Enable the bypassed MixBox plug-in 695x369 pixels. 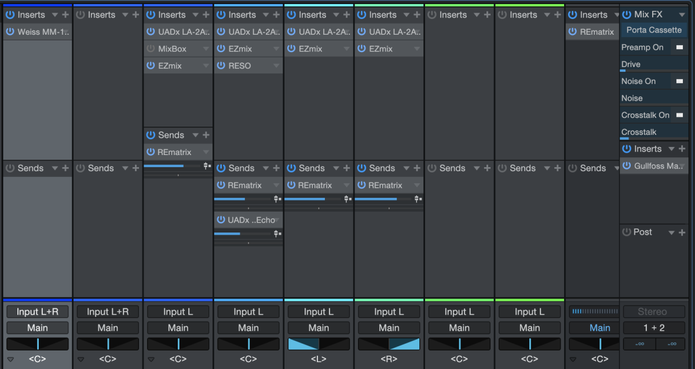pos(151,49)
